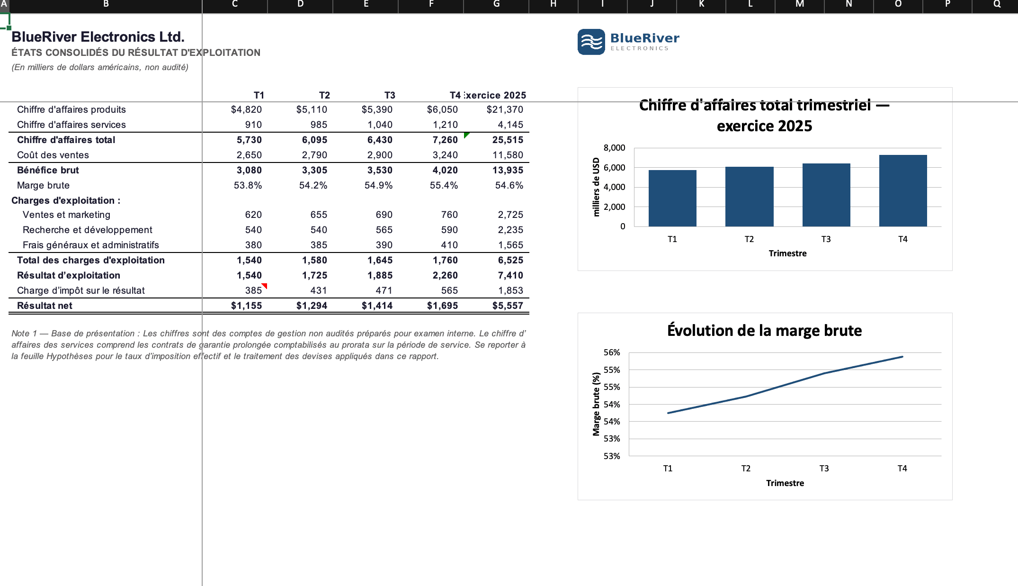Image resolution: width=1018 pixels, height=586 pixels.
Task: Select operating result cell 2,260
Action: point(431,275)
